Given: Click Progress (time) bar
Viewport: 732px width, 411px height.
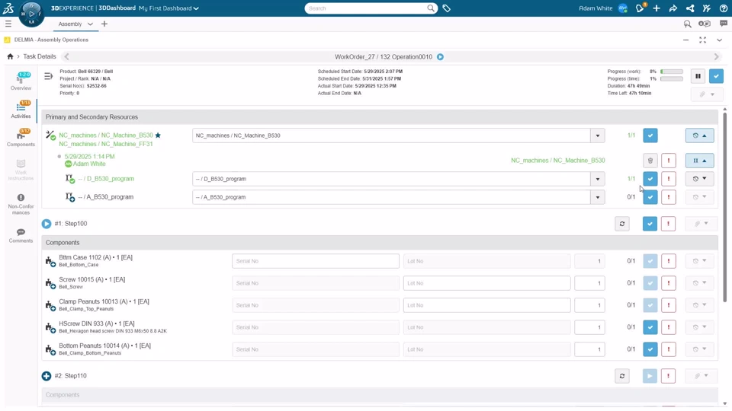Looking at the screenshot, I should [x=672, y=78].
